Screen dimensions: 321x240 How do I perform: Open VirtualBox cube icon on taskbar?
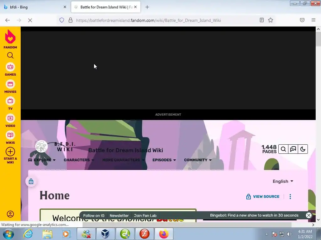click(105, 234)
